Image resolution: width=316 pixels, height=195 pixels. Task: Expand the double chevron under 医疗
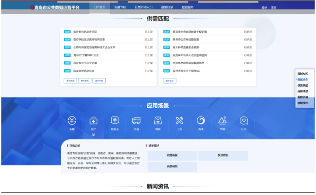(x=93, y=134)
